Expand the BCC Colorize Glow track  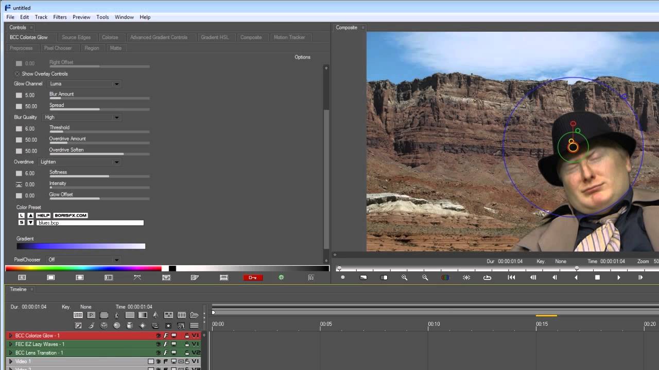(10, 336)
